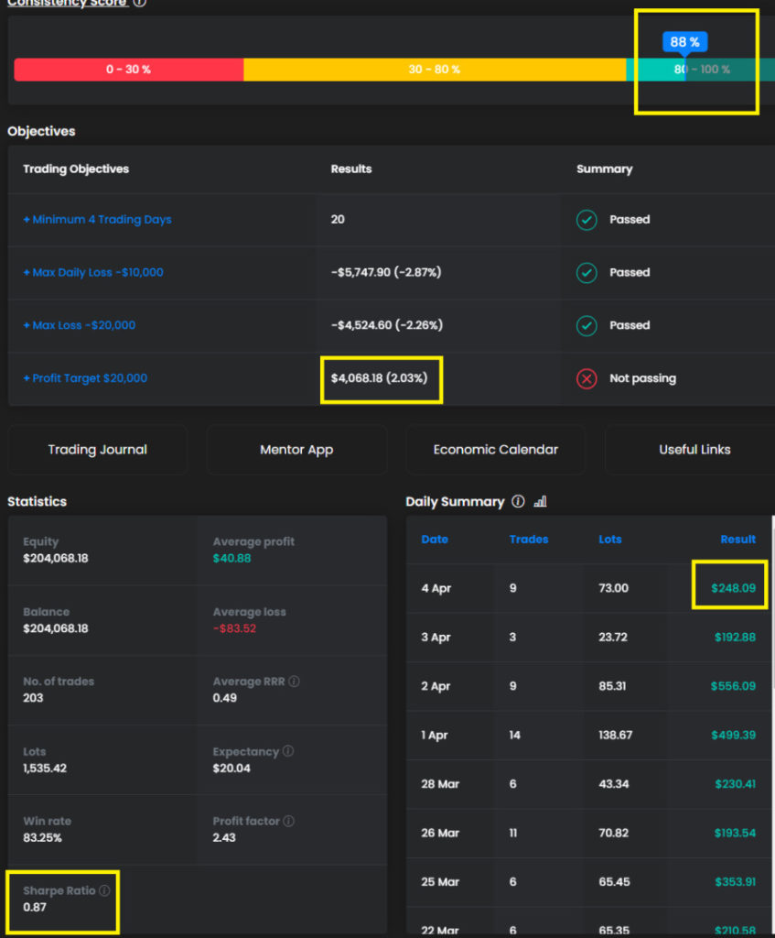Image resolution: width=775 pixels, height=938 pixels.
Task: Expand Max Daily Loss -$10,000 objective
Action: [92, 273]
